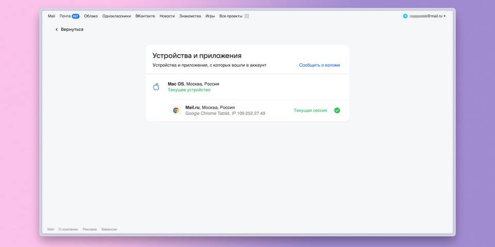The height and width of the screenshot is (247, 495).
Task: Click the Вакансии footer link
Action: pos(109,229)
